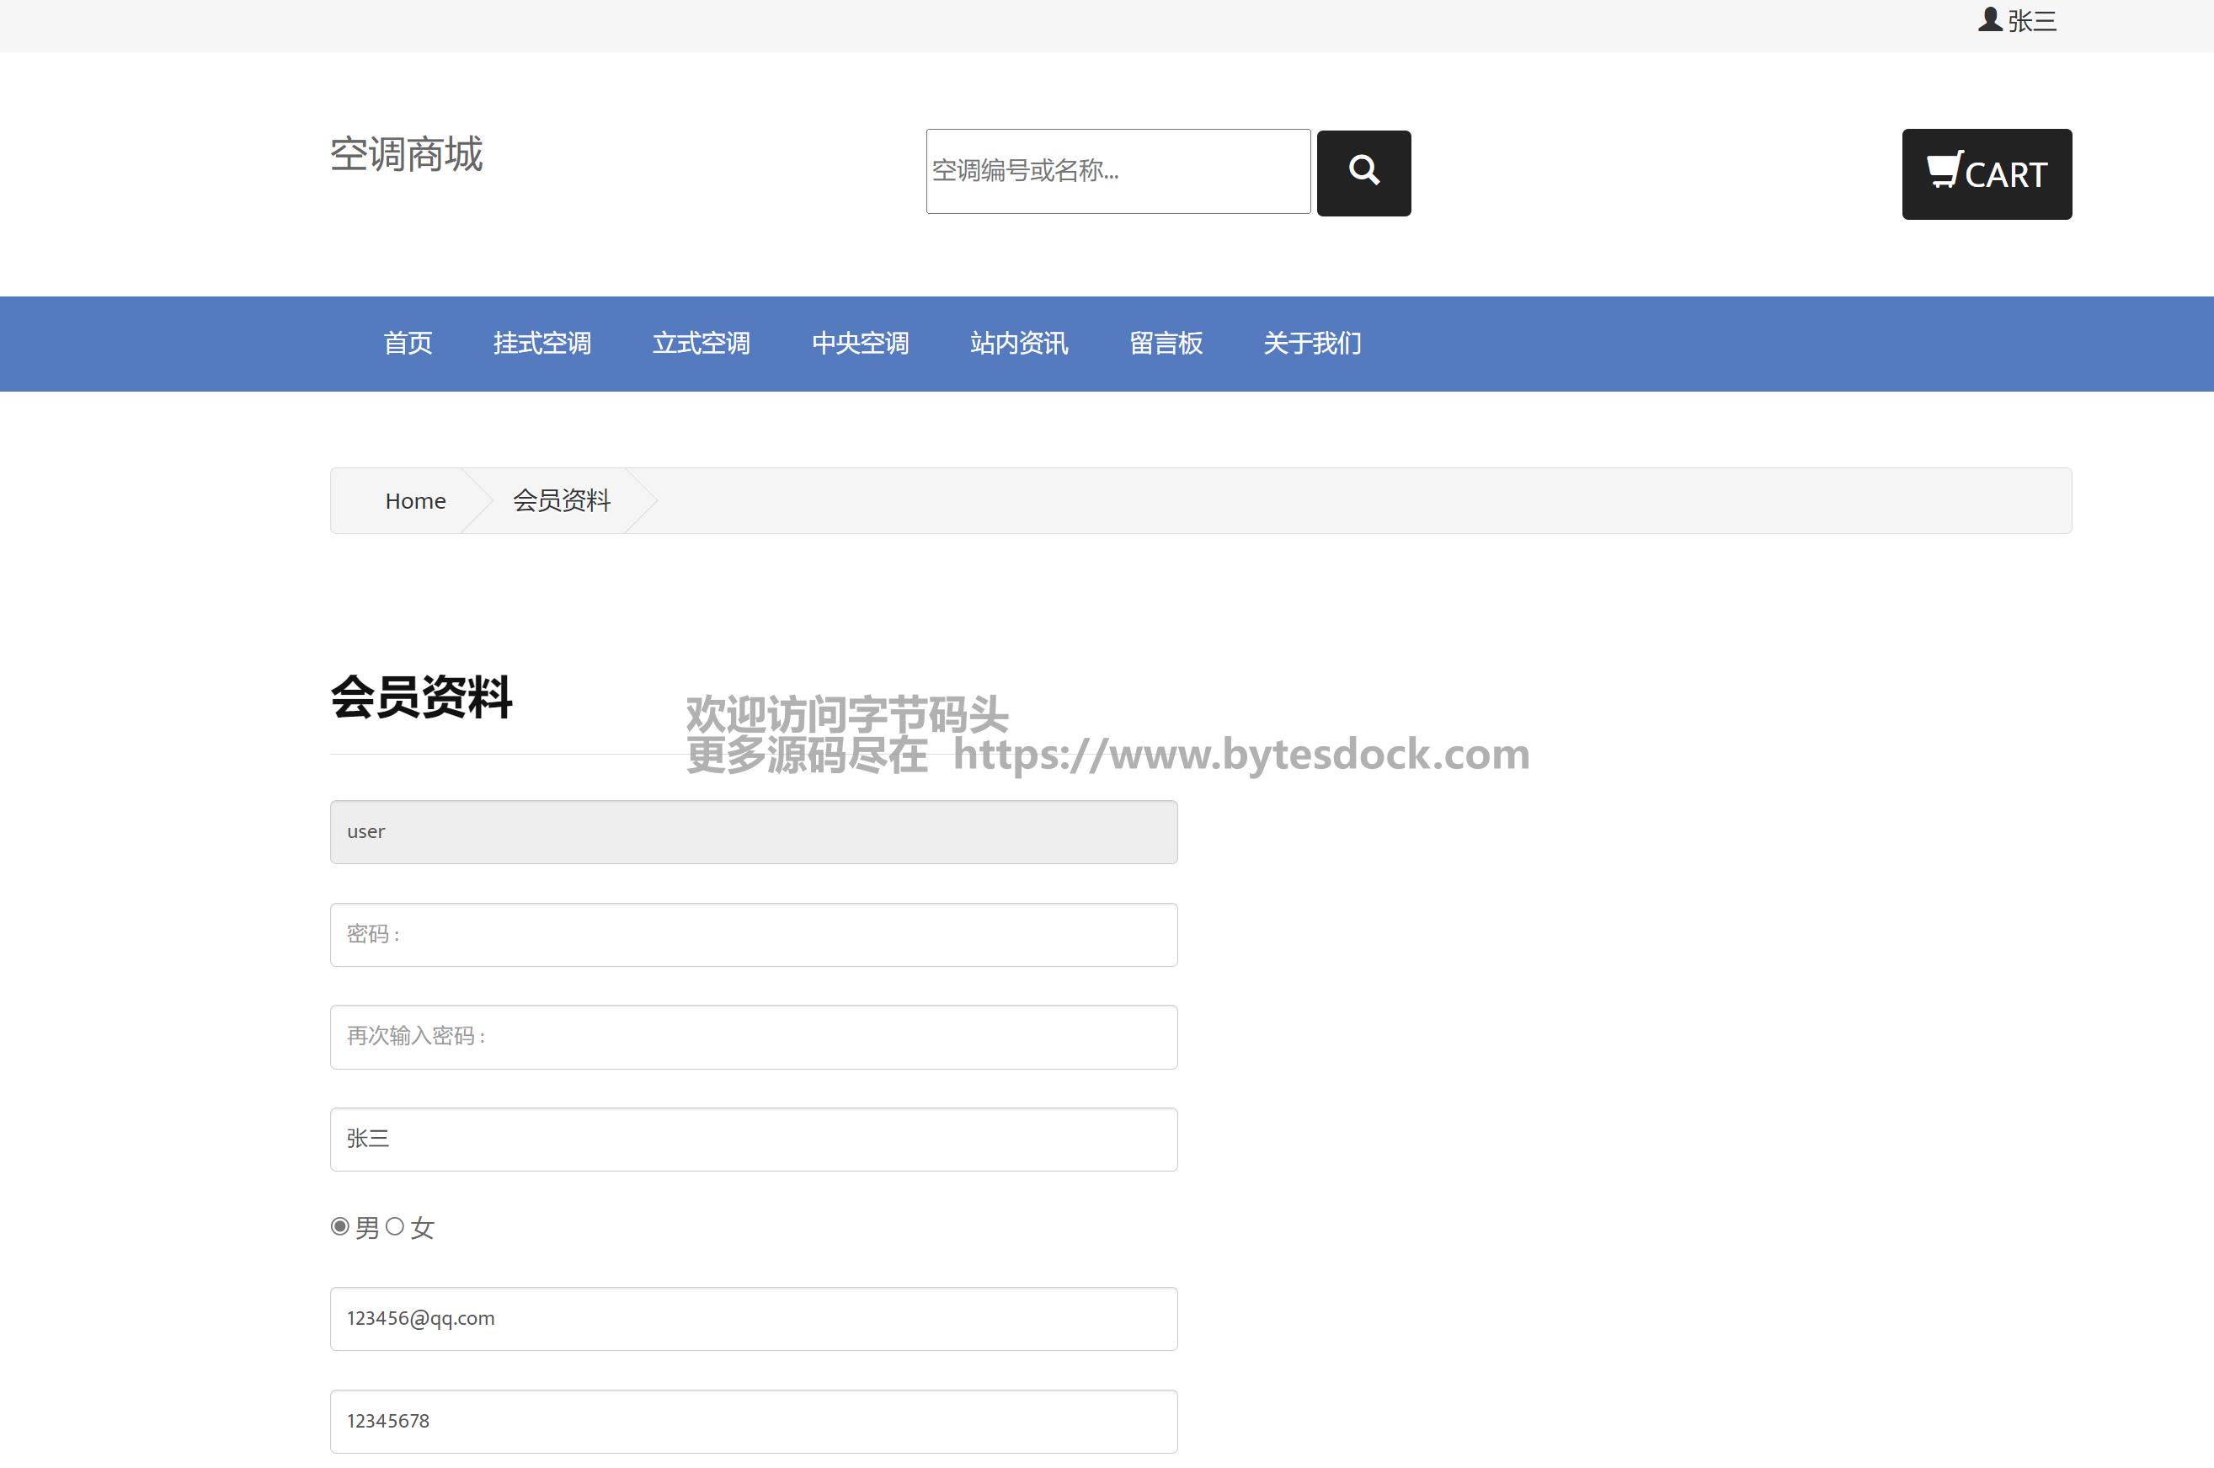This screenshot has width=2214, height=1468.
Task: Visit the 站内资讯 section
Action: pos(1018,344)
